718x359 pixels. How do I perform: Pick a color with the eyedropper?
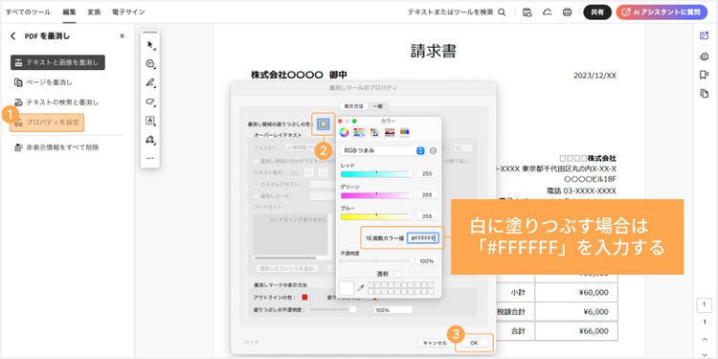(361, 287)
